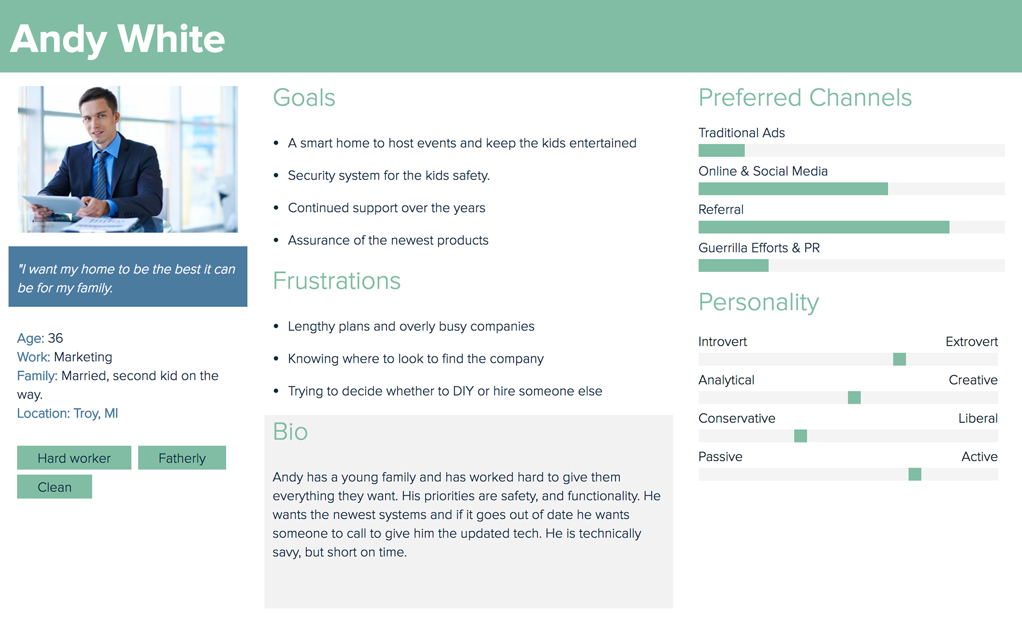1022x617 pixels.
Task: Click the quote box about family home
Action: (x=128, y=277)
